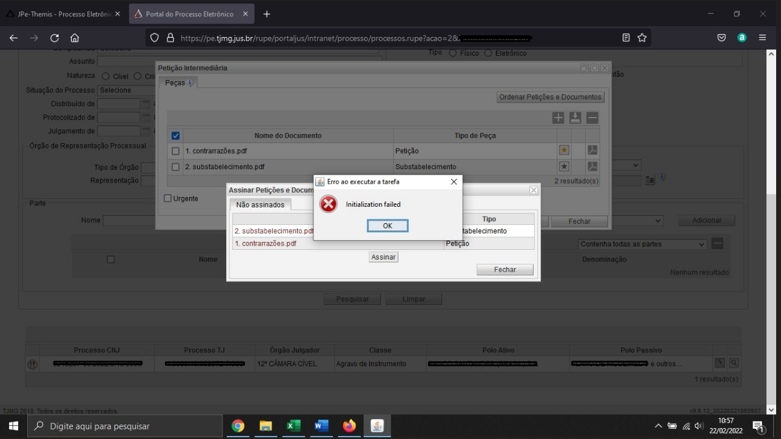This screenshot has height=439, width=781.
Task: Click the add document plus icon
Action: pos(558,118)
